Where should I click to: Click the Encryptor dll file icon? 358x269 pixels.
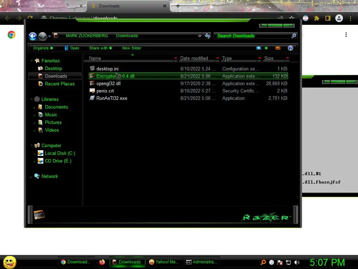[x=92, y=76]
